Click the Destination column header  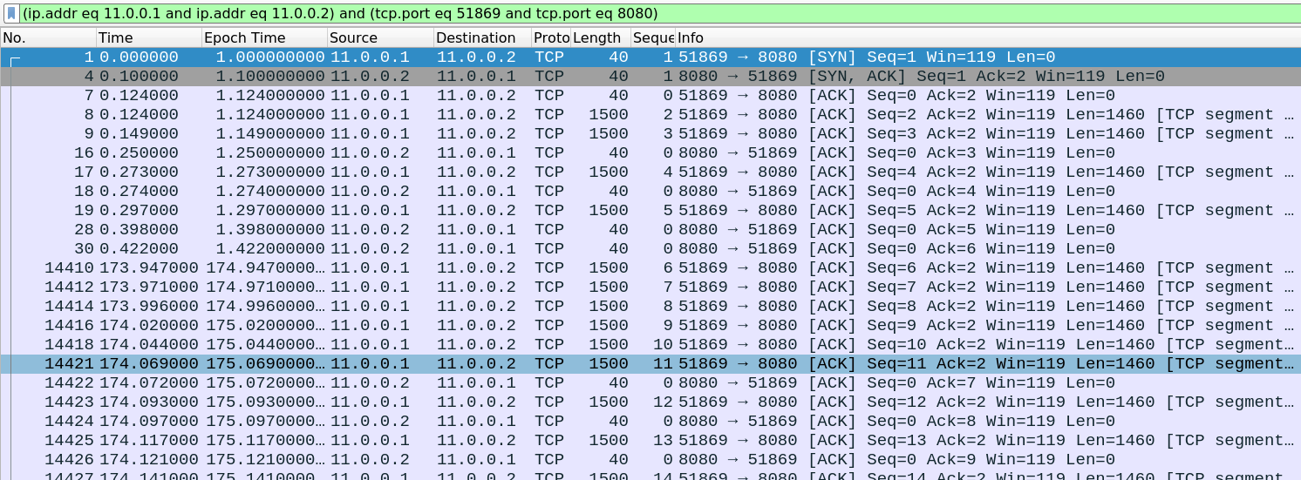click(482, 37)
